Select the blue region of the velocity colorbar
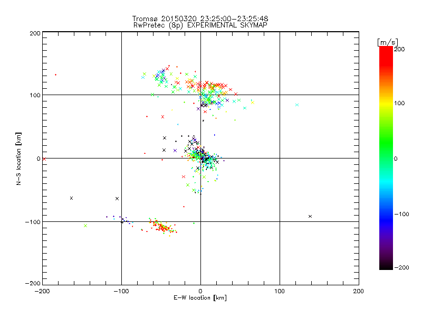The image size is (422, 317). pos(386,214)
